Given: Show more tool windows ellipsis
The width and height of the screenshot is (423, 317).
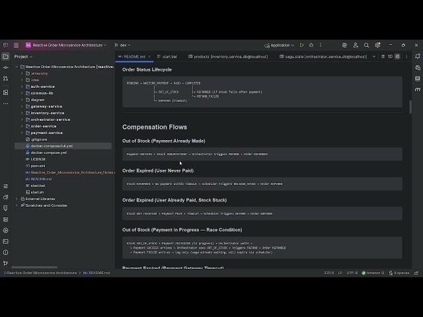Looking at the screenshot, I should pos(5,104).
